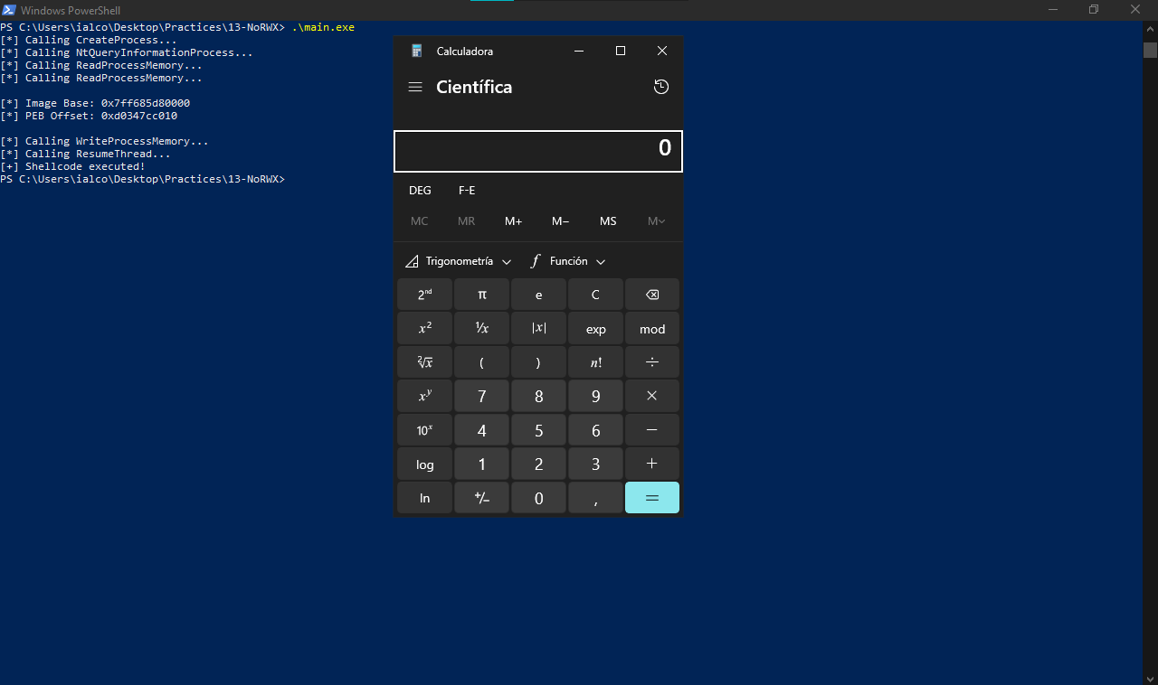1158x685 pixels.
Task: Click the Euler's number e key
Action: (538, 295)
